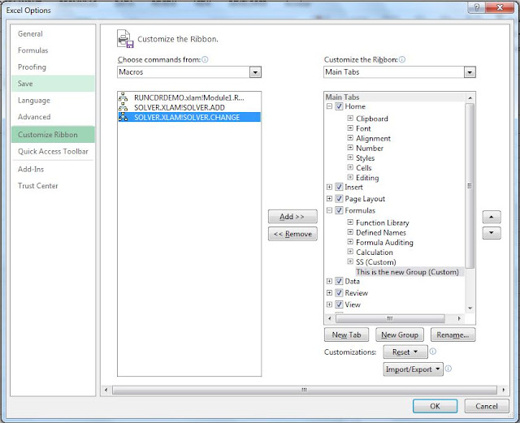Uncheck the View tab checkbox

point(339,304)
